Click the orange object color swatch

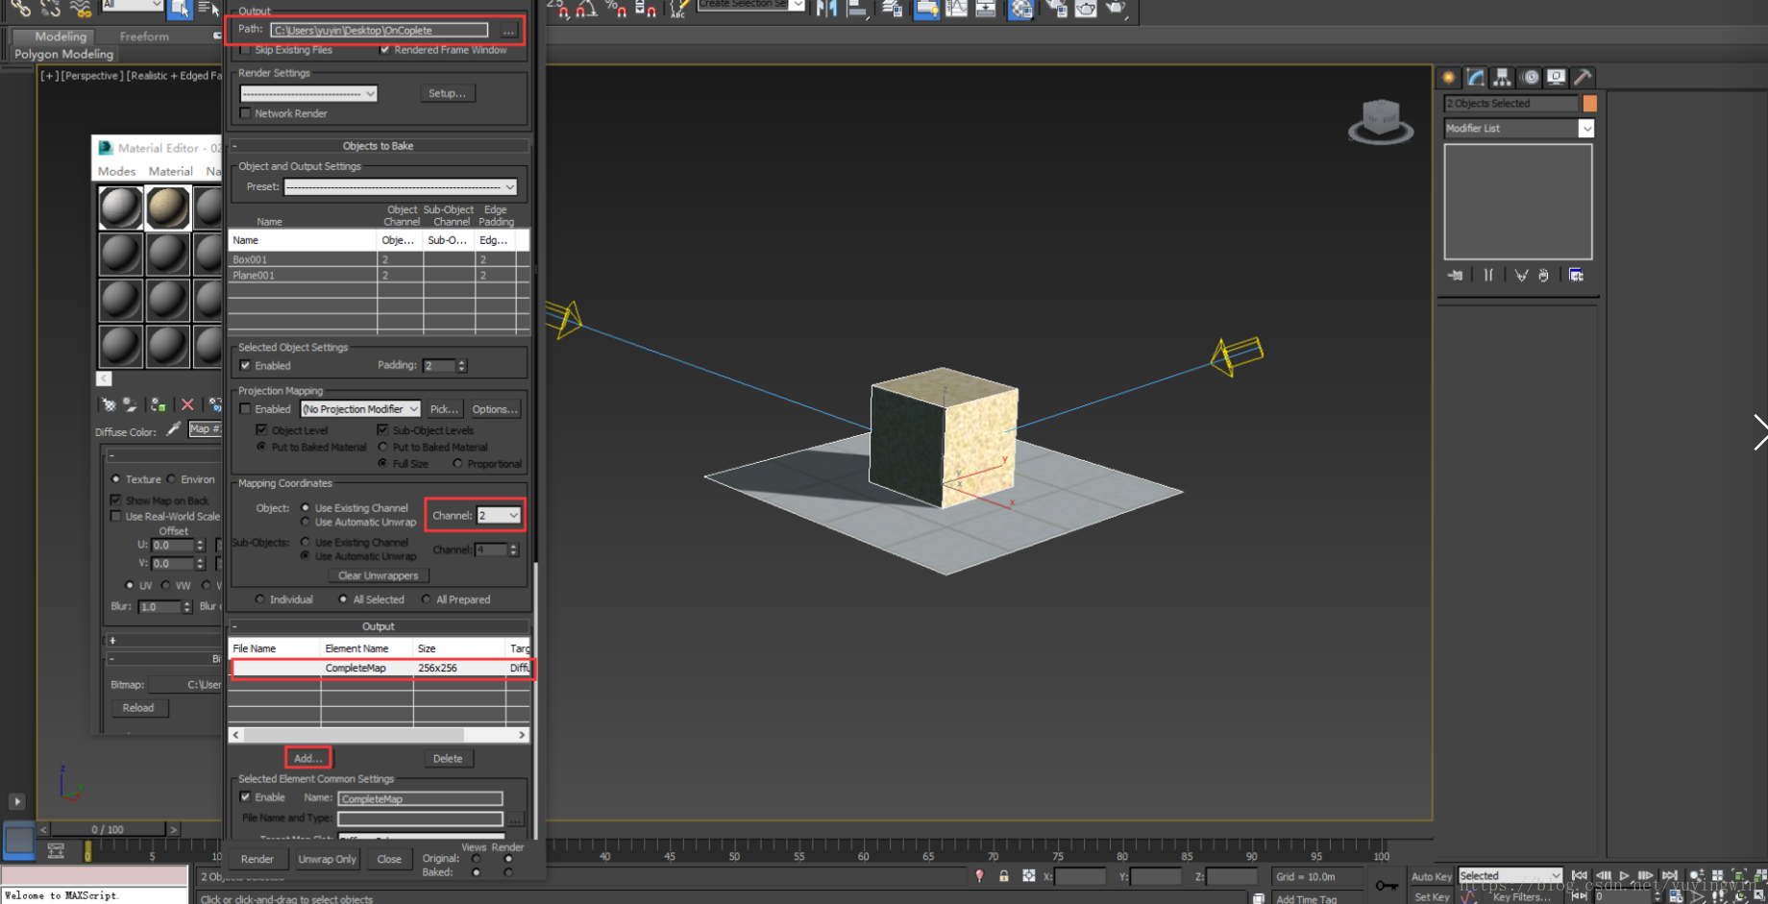click(1590, 103)
